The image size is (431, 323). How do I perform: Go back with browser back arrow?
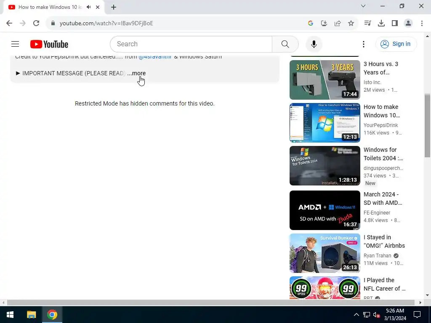pos(9,23)
